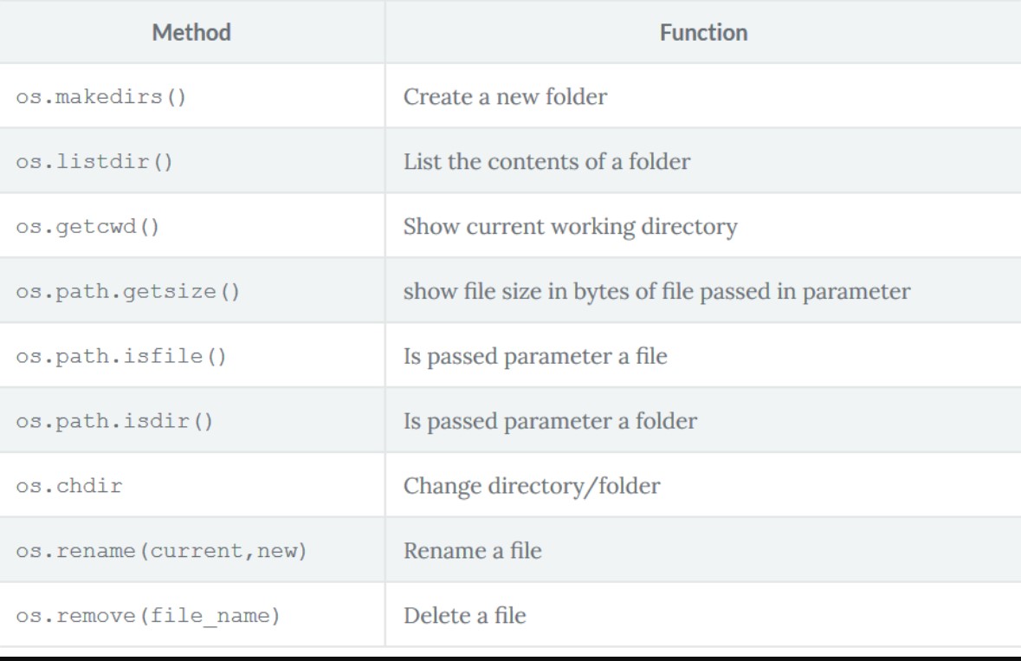
Task: Click the os.path.isdir() method entry
Action: point(115,421)
